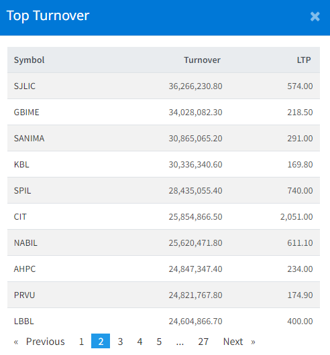The image size is (330, 355).
Task: Select the SPIL symbol
Action: click(x=22, y=191)
